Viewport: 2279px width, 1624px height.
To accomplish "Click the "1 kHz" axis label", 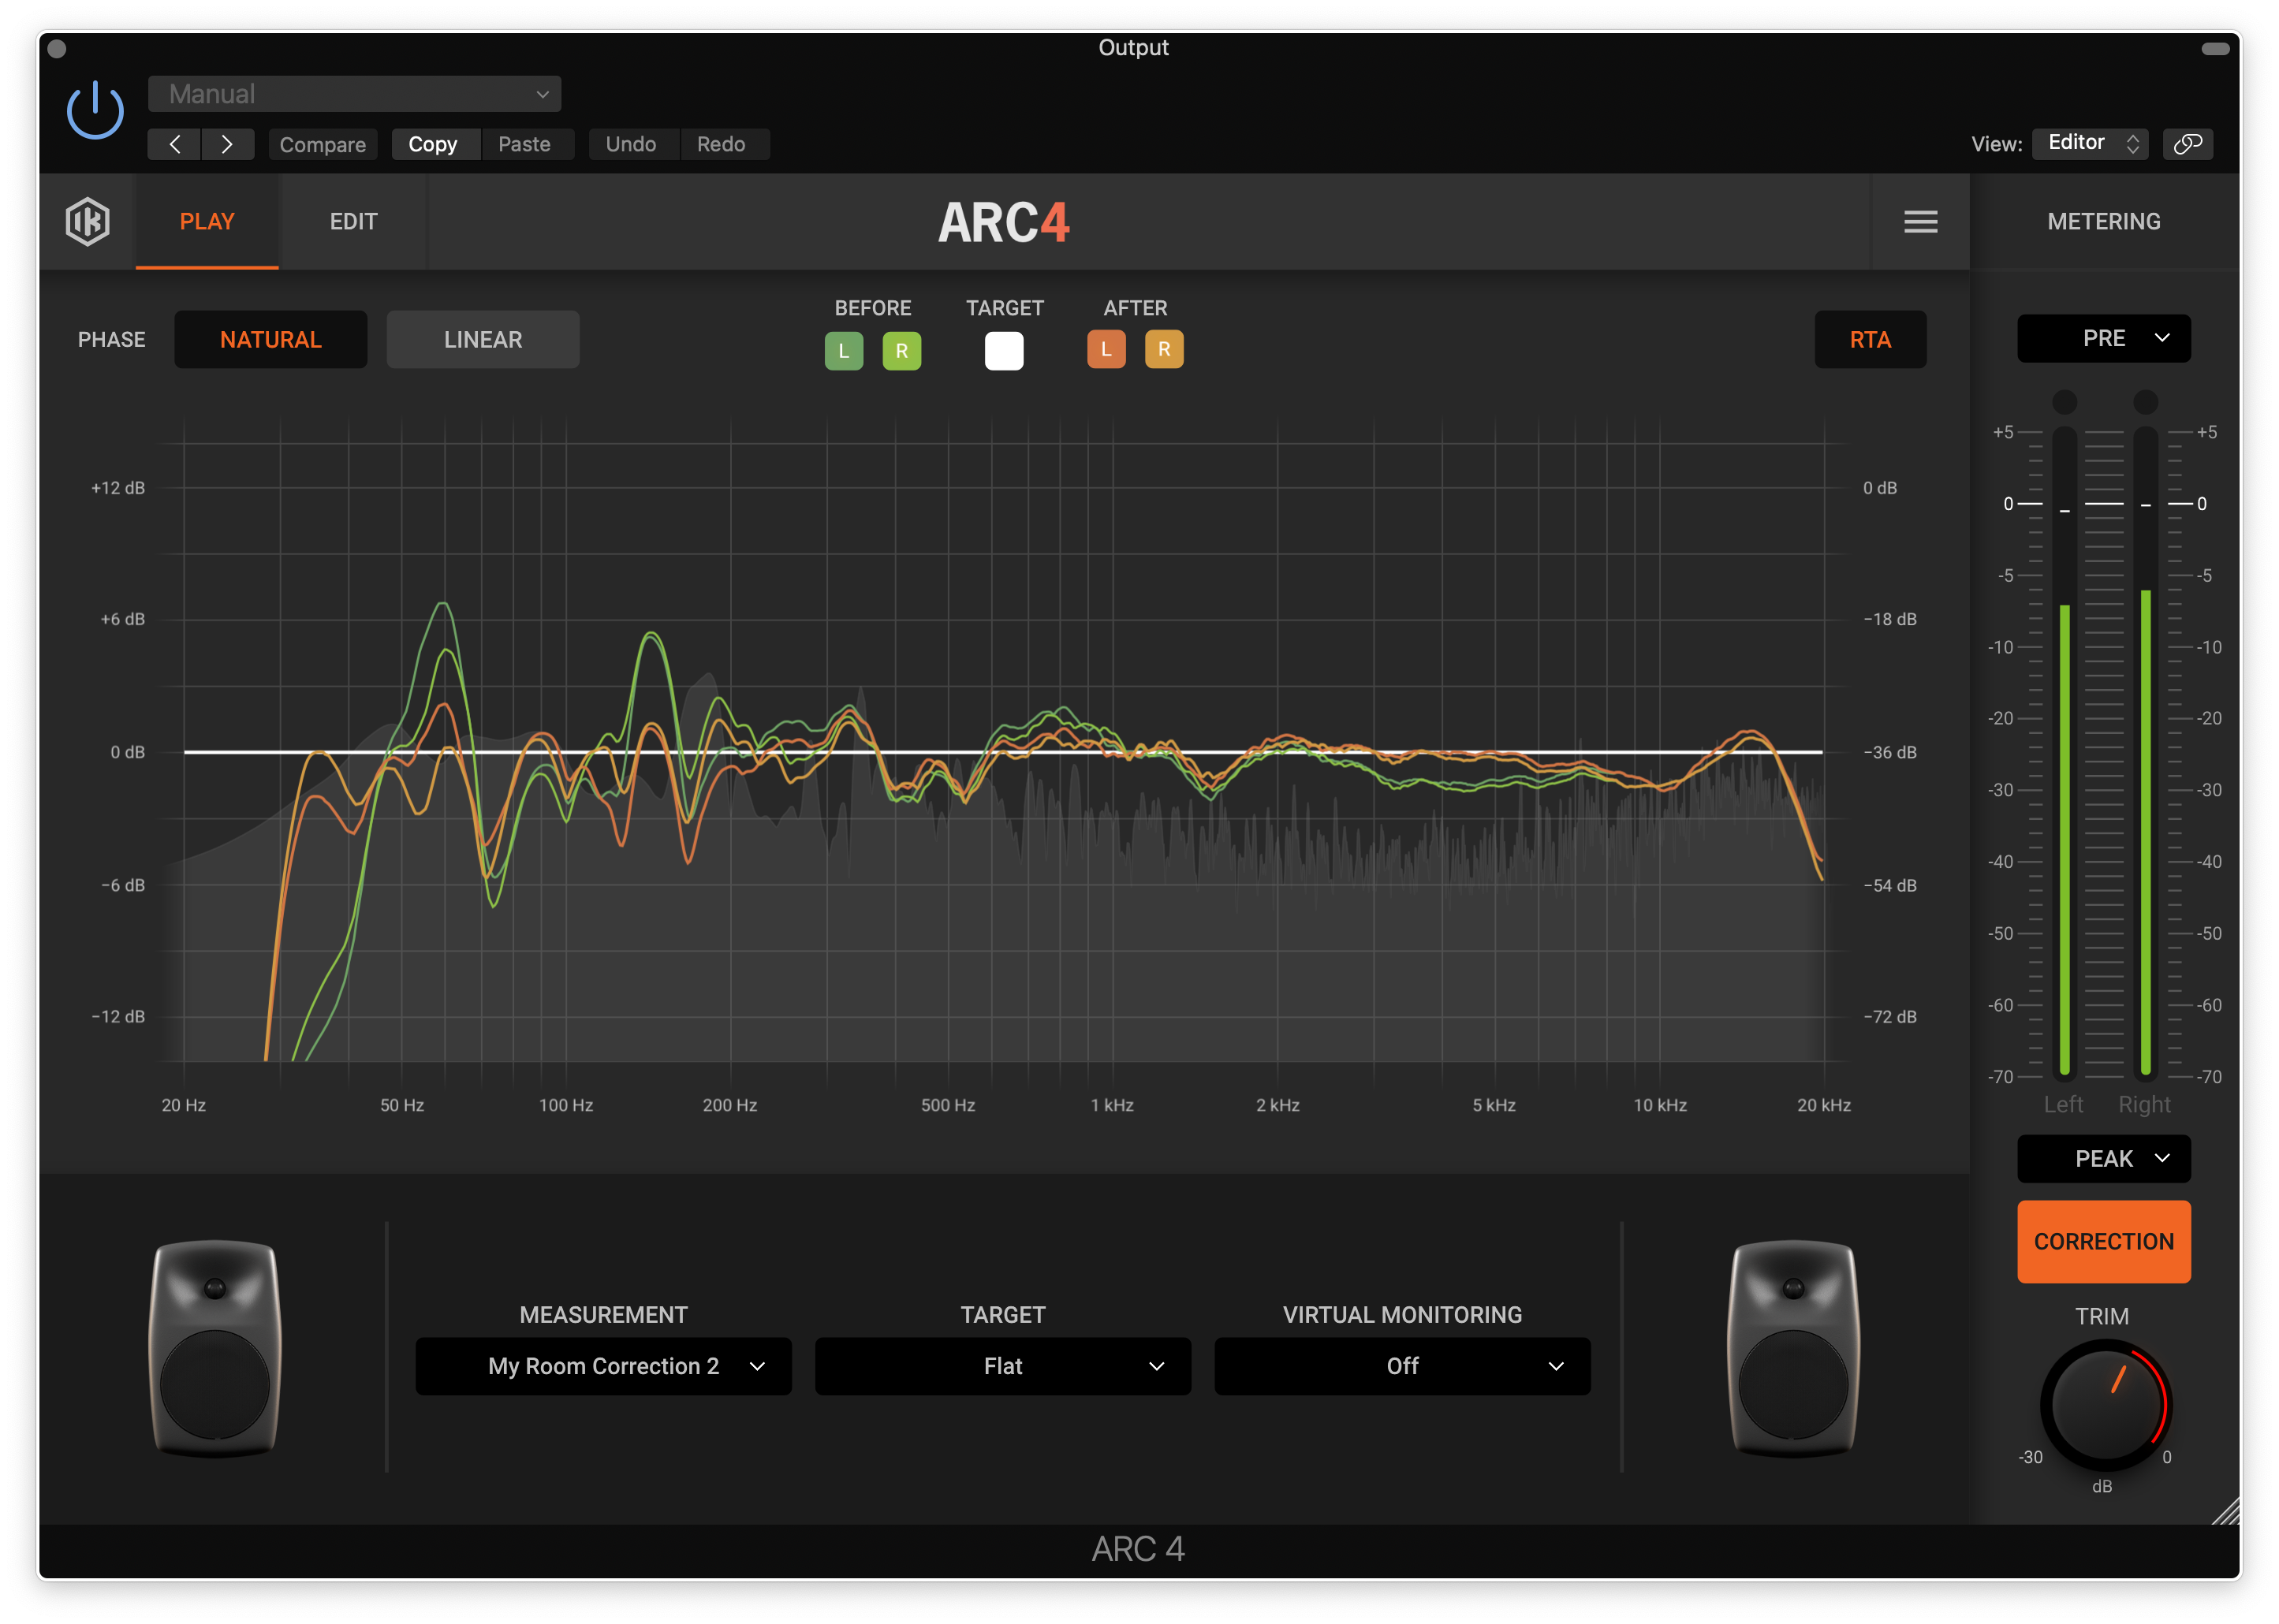I will pos(1112,1105).
